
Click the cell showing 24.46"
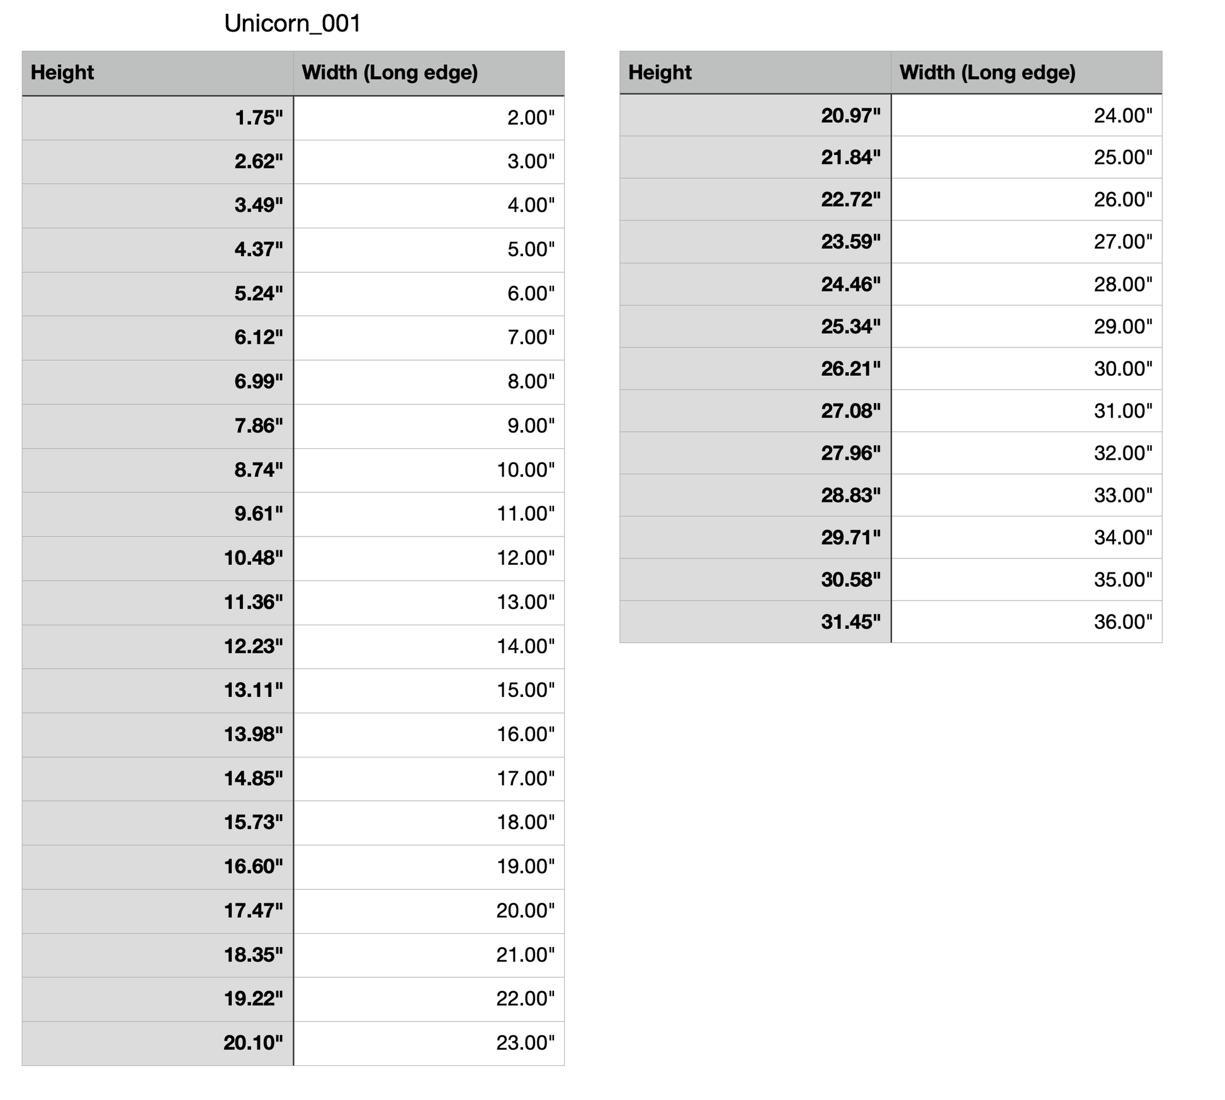pyautogui.click(x=755, y=285)
